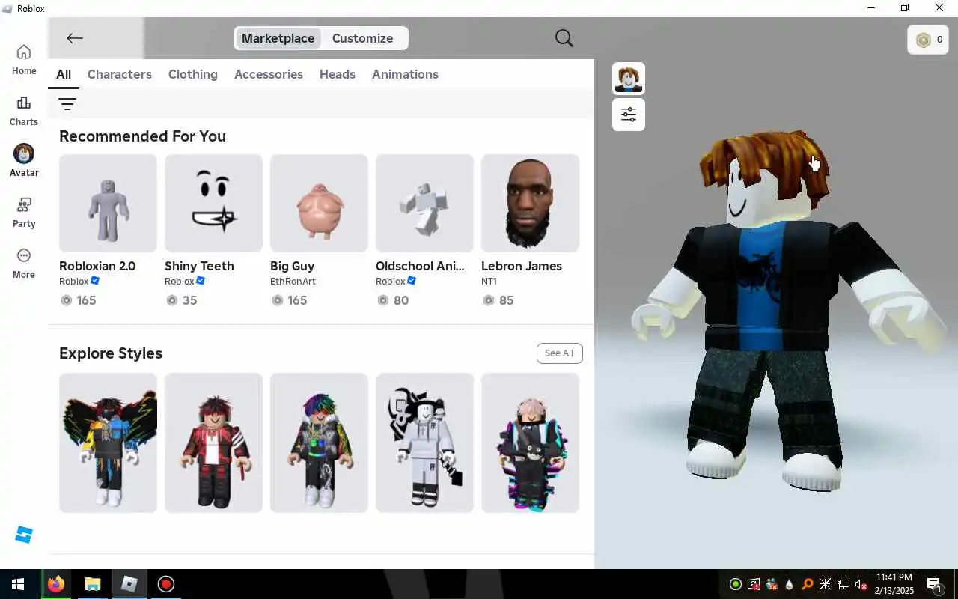The width and height of the screenshot is (958, 599).
Task: Select the Accessories tab
Action: point(269,74)
